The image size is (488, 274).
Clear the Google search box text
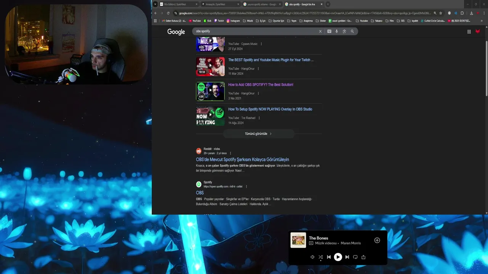tap(320, 31)
